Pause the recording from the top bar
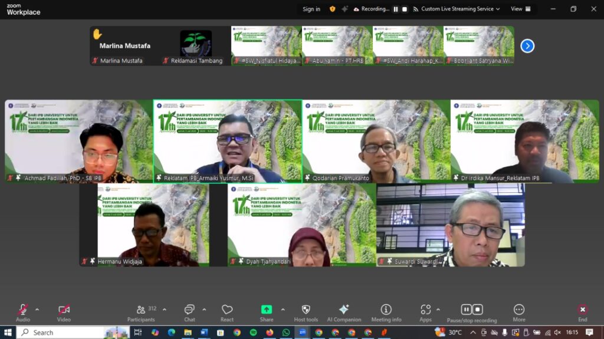Image resolution: width=604 pixels, height=339 pixels. click(x=396, y=9)
